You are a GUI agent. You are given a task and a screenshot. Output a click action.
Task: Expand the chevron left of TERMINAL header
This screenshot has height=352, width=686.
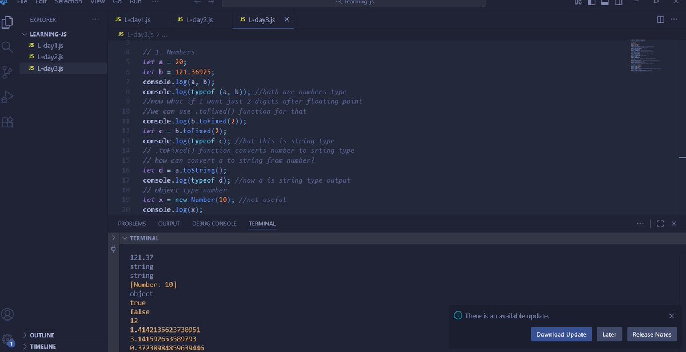113,237
